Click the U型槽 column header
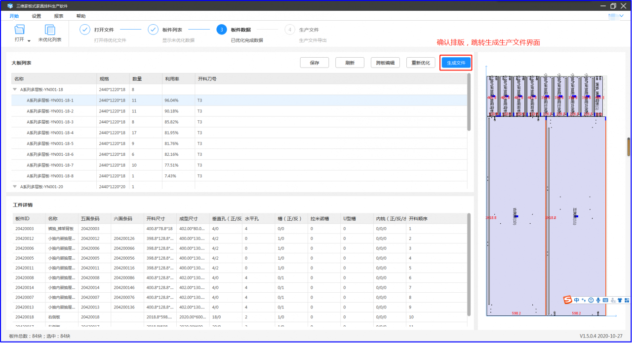 pos(357,219)
